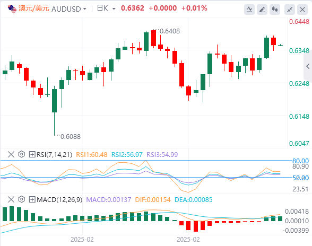This screenshot has width=312, height=246.
Task: Click the 0.6047 axis label
Action: coord(299,143)
